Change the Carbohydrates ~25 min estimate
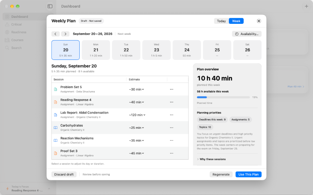Viewport: 313px width, 195px height. coord(136,128)
